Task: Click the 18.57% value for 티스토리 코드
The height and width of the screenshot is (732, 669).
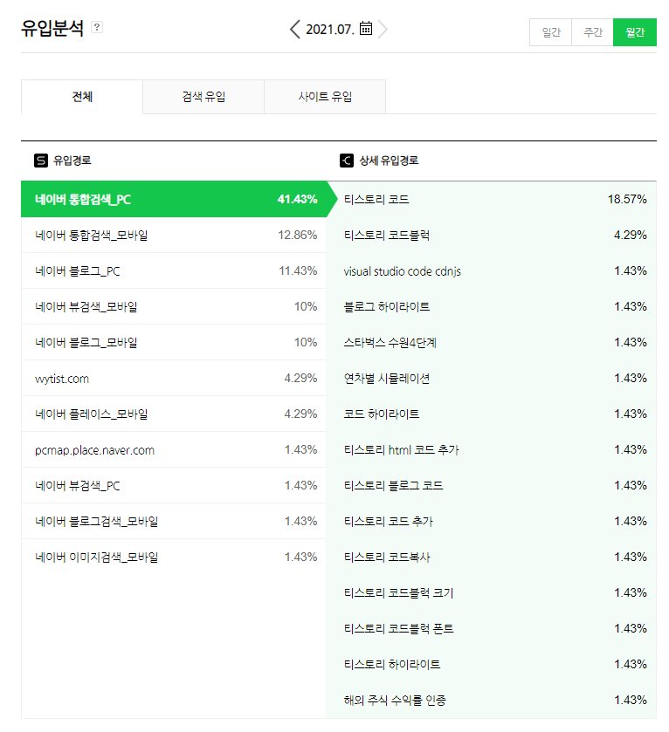Action: point(627,199)
